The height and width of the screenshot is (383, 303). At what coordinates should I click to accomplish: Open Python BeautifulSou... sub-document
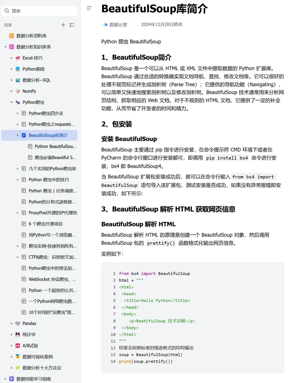[x=56, y=146]
